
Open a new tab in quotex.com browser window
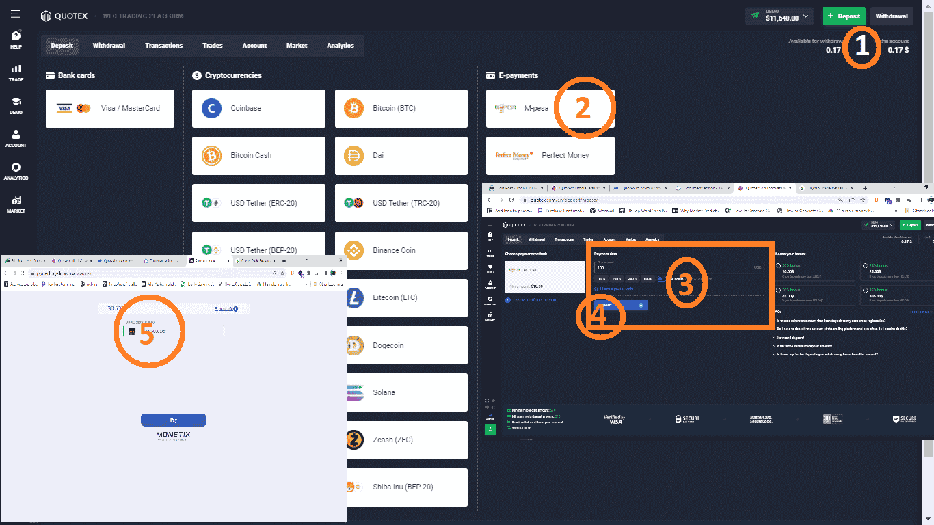(865, 187)
